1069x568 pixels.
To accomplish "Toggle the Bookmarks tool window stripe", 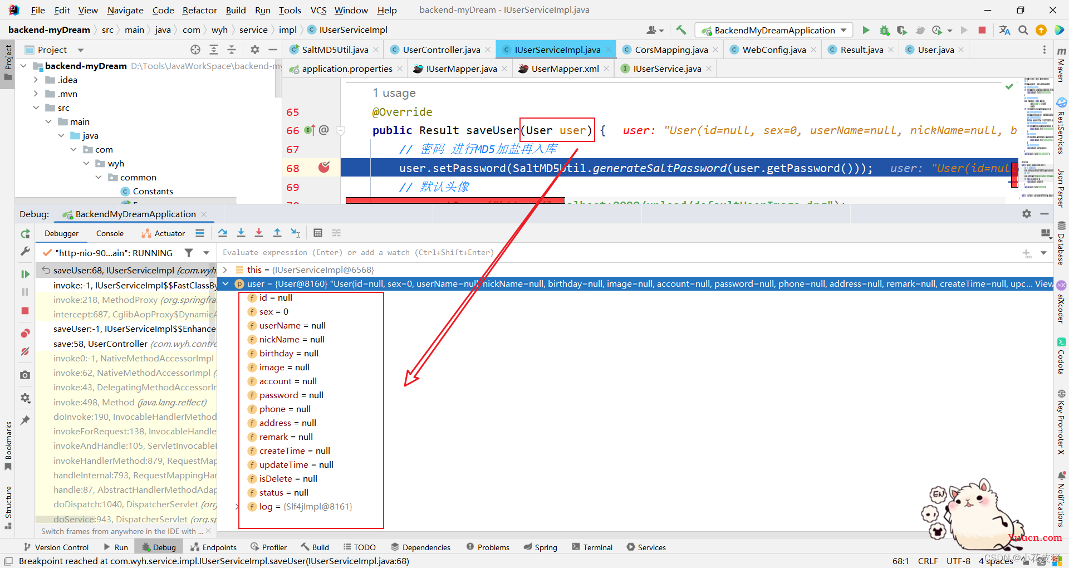I will coord(8,445).
